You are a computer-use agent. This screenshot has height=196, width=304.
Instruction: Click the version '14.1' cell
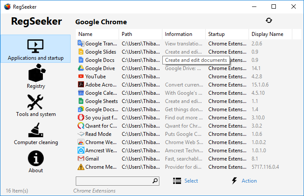[x=256, y=68]
